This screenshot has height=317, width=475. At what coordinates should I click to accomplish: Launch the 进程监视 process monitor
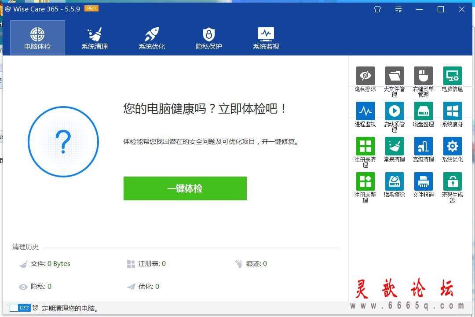point(365,111)
